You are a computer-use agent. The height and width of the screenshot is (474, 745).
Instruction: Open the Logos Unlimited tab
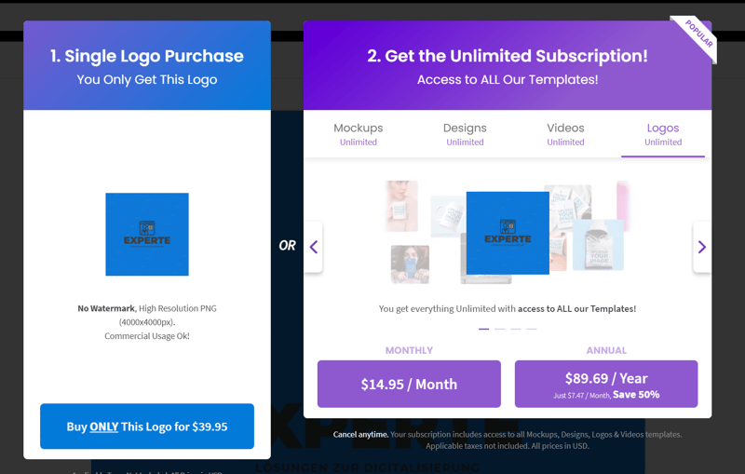(x=663, y=134)
